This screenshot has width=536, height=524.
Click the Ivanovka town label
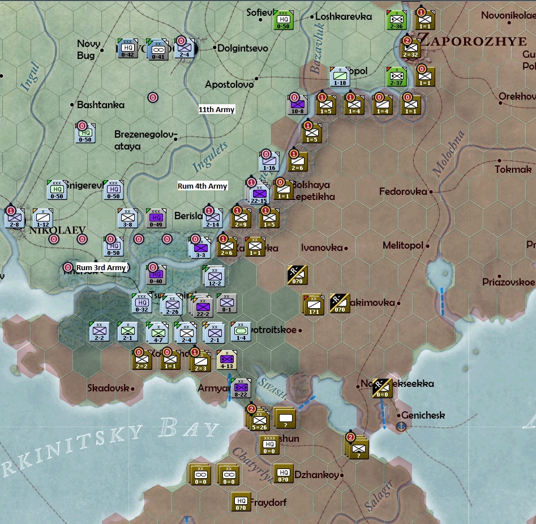pos(321,248)
